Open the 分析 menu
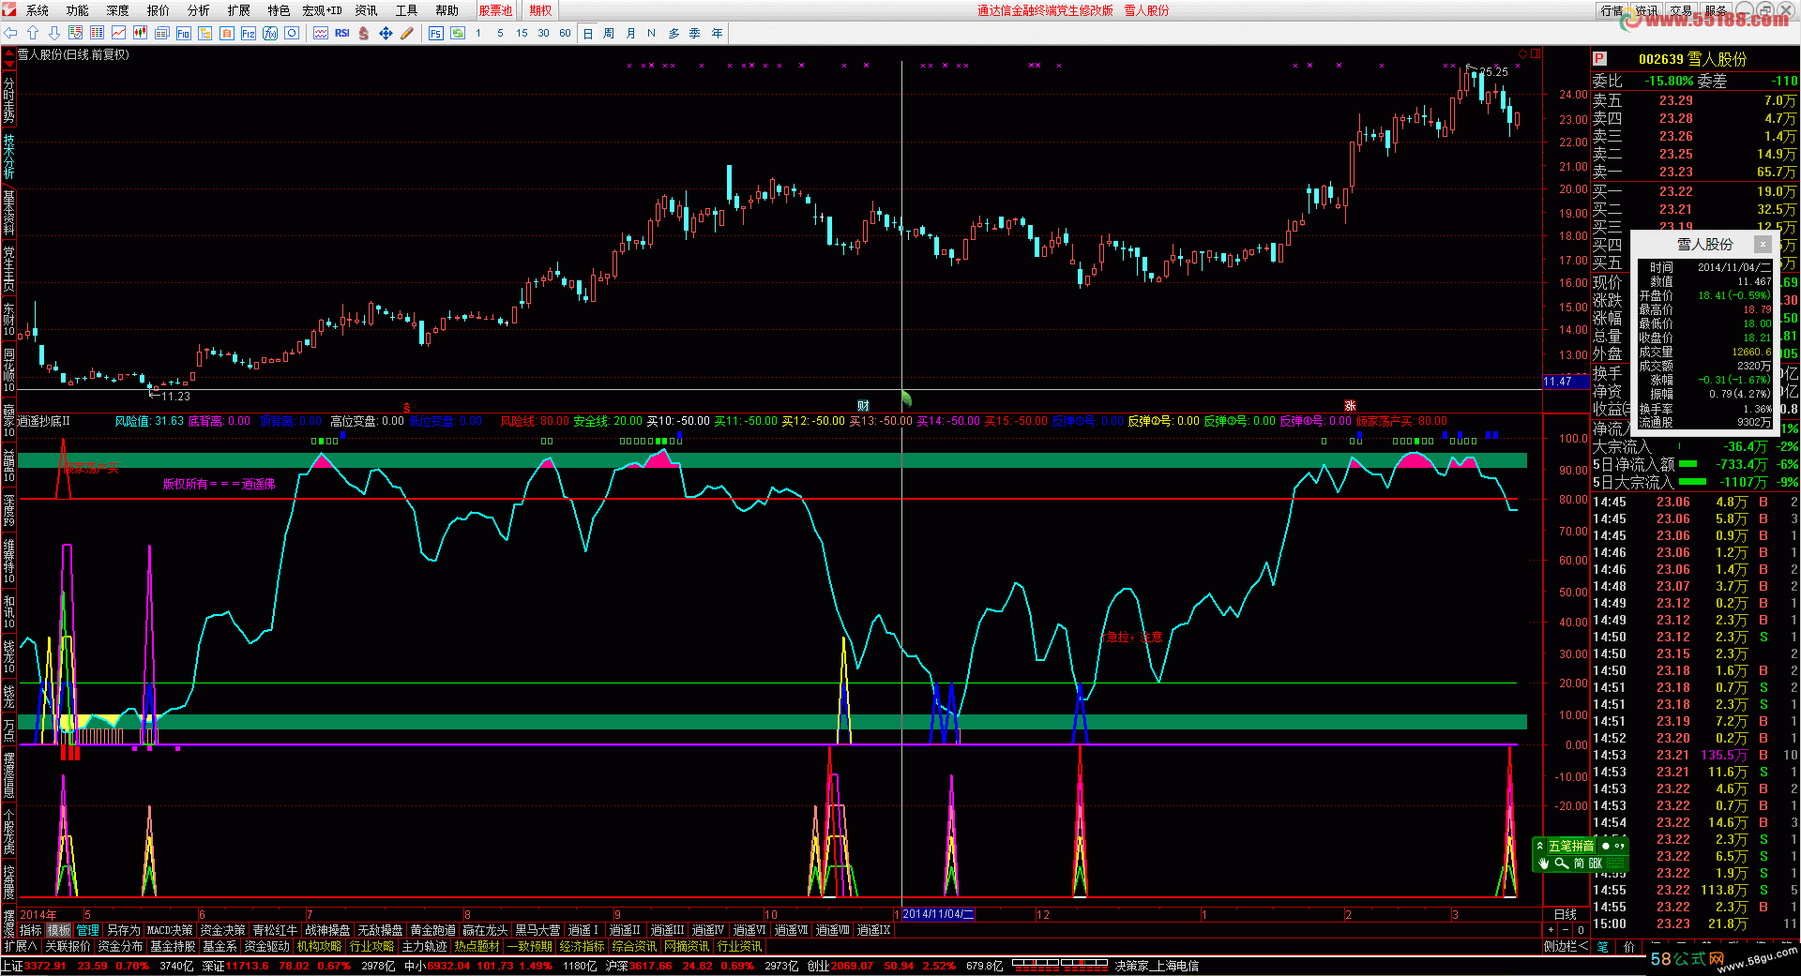This screenshot has width=1801, height=976. [x=199, y=10]
